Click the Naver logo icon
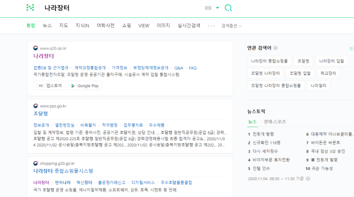The width and height of the screenshot is (354, 197). 30,7
